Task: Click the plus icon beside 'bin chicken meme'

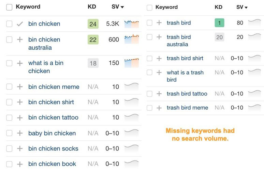Action: (20, 87)
